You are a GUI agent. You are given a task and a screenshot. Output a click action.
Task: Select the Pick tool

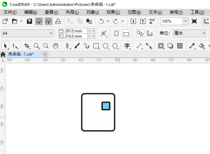pos(5,46)
